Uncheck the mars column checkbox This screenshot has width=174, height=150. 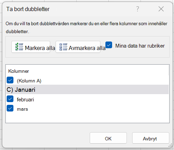coord(10,108)
